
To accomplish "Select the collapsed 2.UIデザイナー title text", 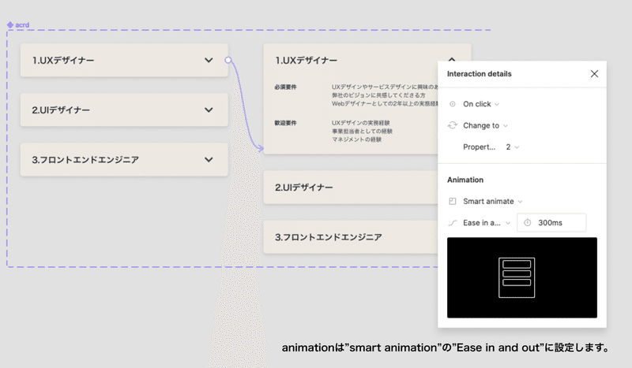I will (x=61, y=110).
